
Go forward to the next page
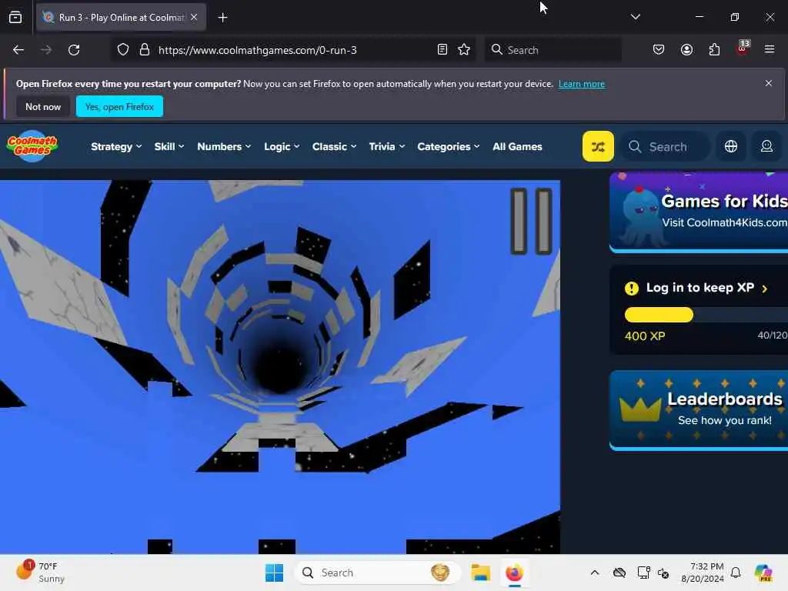pyautogui.click(x=45, y=50)
